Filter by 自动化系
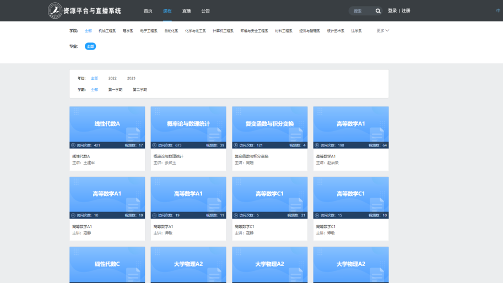 171,31
